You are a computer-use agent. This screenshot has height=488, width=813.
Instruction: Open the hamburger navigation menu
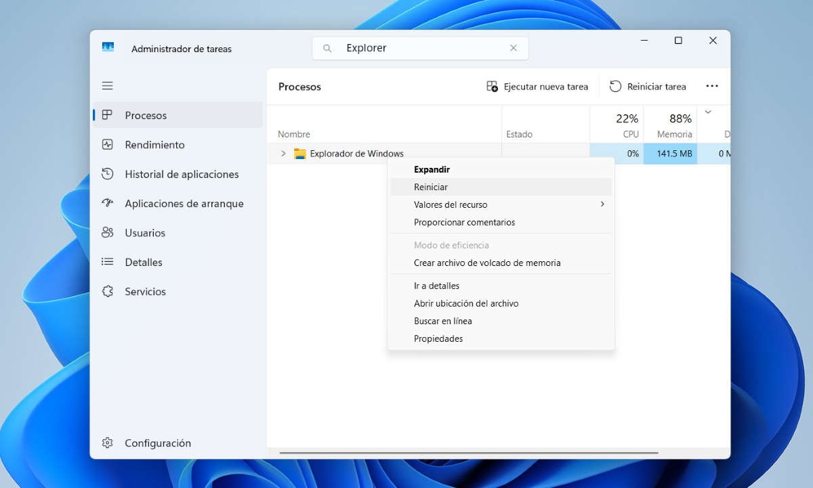point(107,85)
